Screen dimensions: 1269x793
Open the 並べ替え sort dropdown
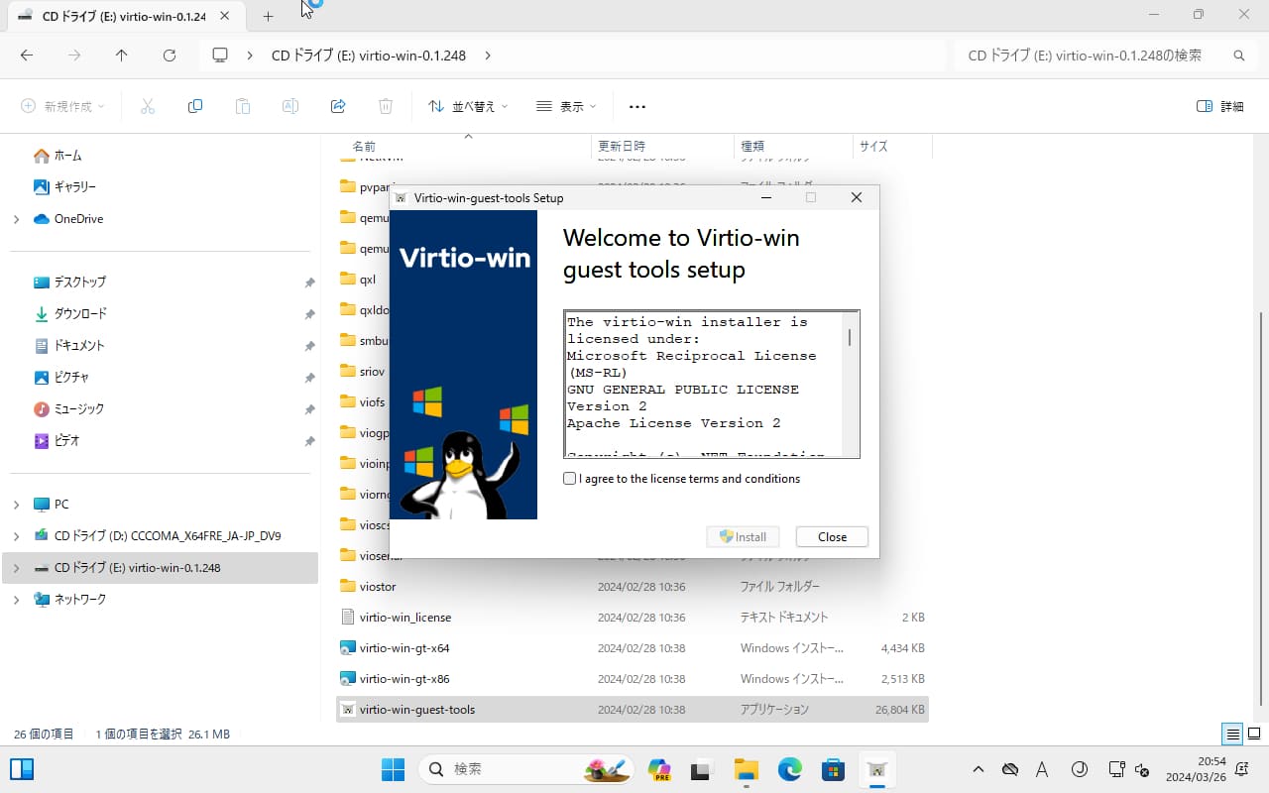pos(468,106)
